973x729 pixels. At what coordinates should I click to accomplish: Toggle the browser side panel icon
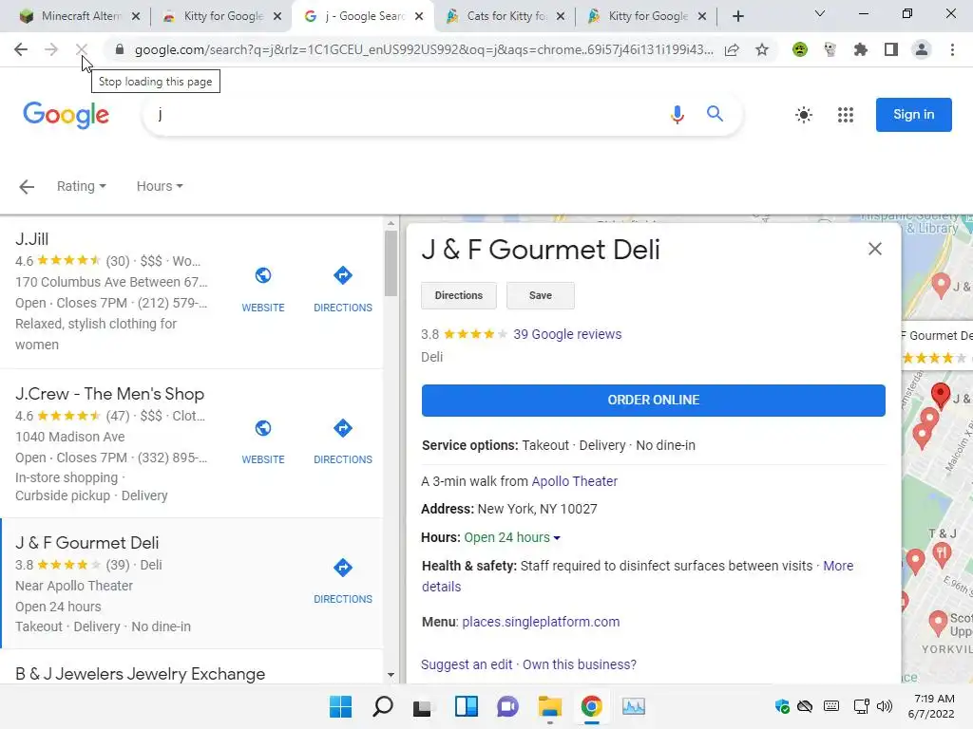coord(891,49)
